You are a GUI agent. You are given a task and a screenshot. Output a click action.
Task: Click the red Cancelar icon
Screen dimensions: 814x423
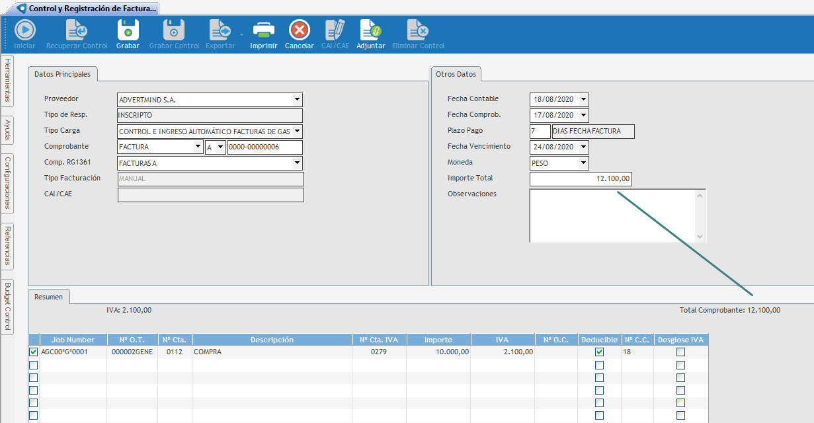tap(300, 30)
